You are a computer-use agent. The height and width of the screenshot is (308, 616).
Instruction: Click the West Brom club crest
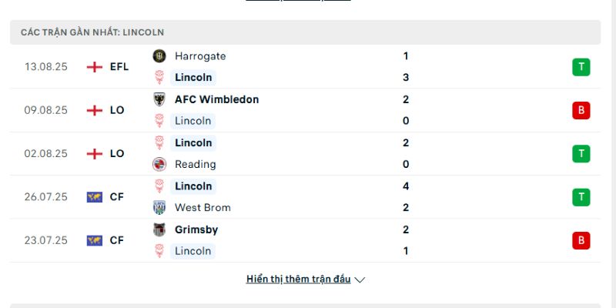(x=159, y=207)
